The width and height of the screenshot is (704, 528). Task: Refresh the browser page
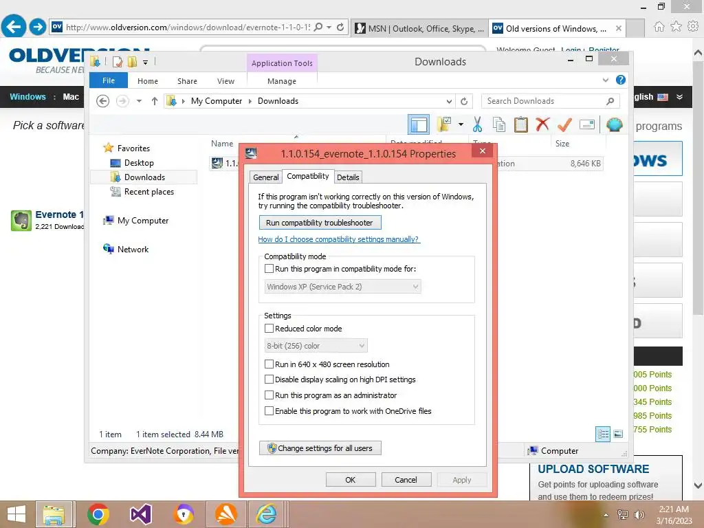pos(340,27)
